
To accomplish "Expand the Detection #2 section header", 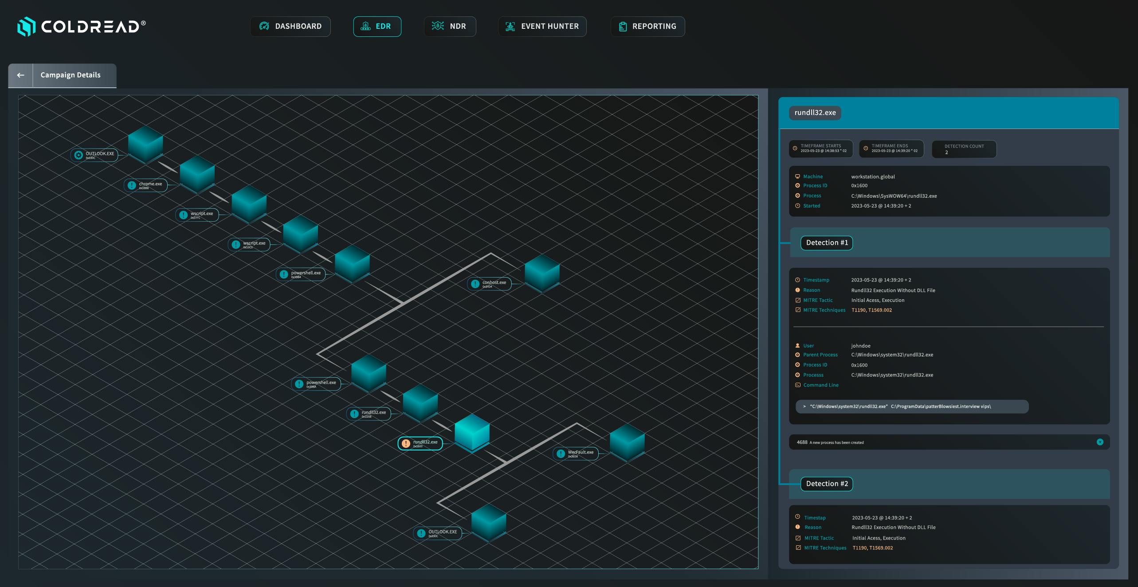I will (827, 484).
